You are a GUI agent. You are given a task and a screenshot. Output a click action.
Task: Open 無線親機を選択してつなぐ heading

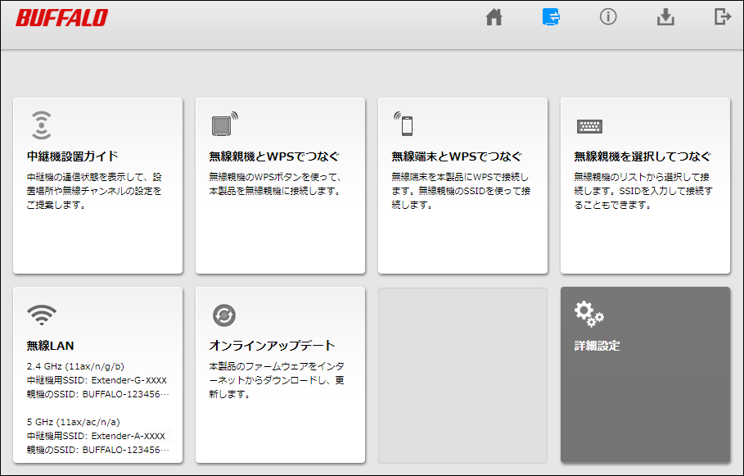(x=642, y=156)
